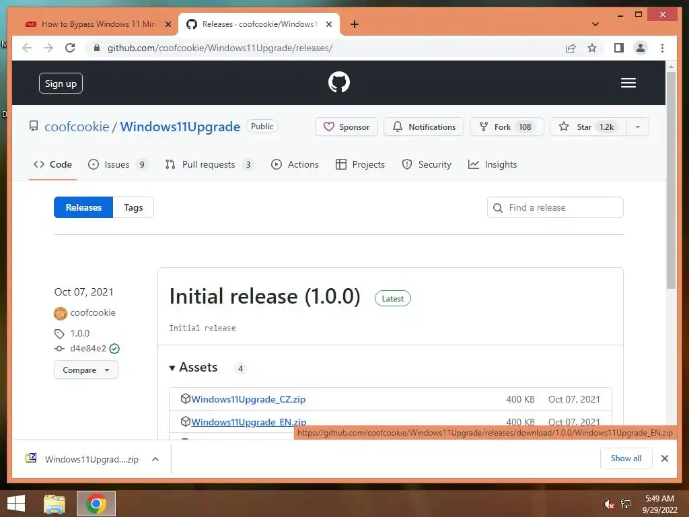Open the Projects tab
Screen dimensions: 689x517
pyautogui.click(x=361, y=164)
